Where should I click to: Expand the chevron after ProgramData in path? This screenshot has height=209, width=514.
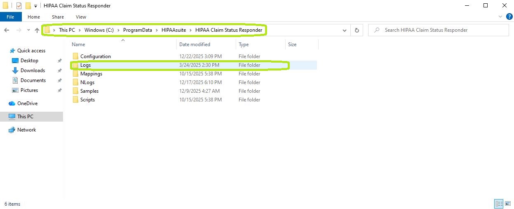156,30
